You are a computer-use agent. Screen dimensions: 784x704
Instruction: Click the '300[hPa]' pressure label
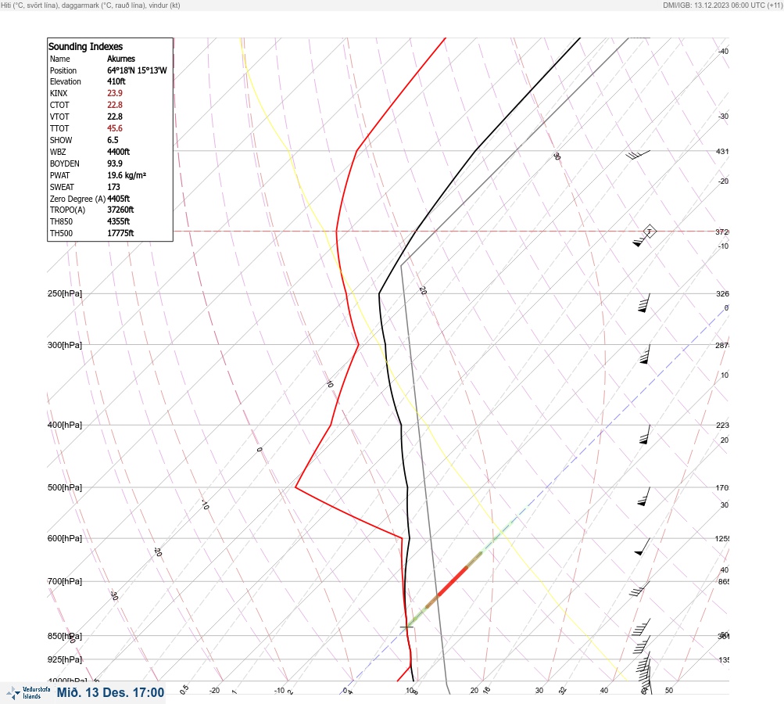click(x=65, y=345)
